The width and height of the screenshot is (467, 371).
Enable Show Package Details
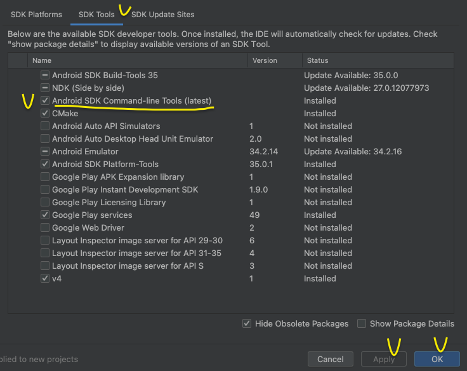click(x=362, y=323)
